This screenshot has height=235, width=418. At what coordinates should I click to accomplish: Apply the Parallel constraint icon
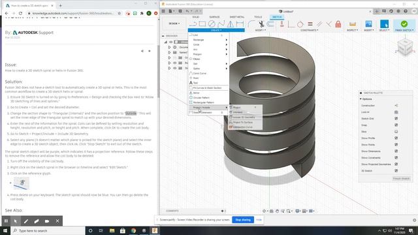coord(319,24)
